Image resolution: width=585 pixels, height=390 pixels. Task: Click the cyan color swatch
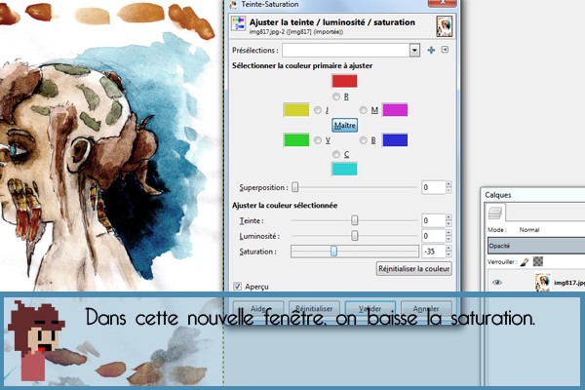344,169
